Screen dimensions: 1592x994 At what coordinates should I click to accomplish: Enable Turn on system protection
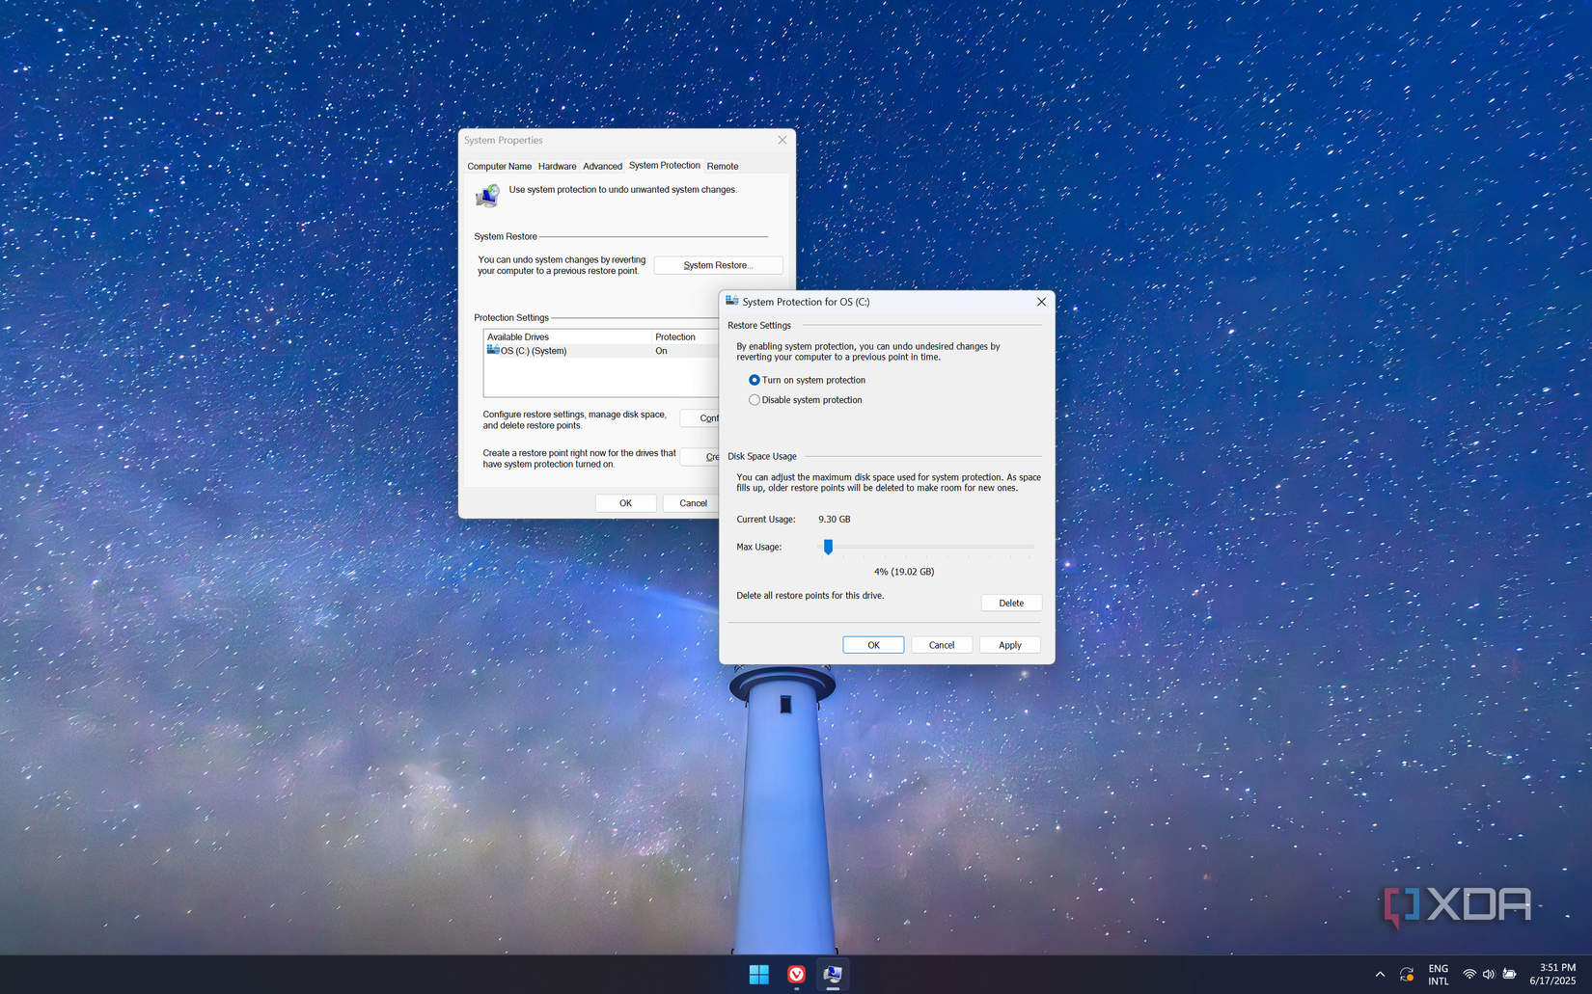[x=754, y=380]
